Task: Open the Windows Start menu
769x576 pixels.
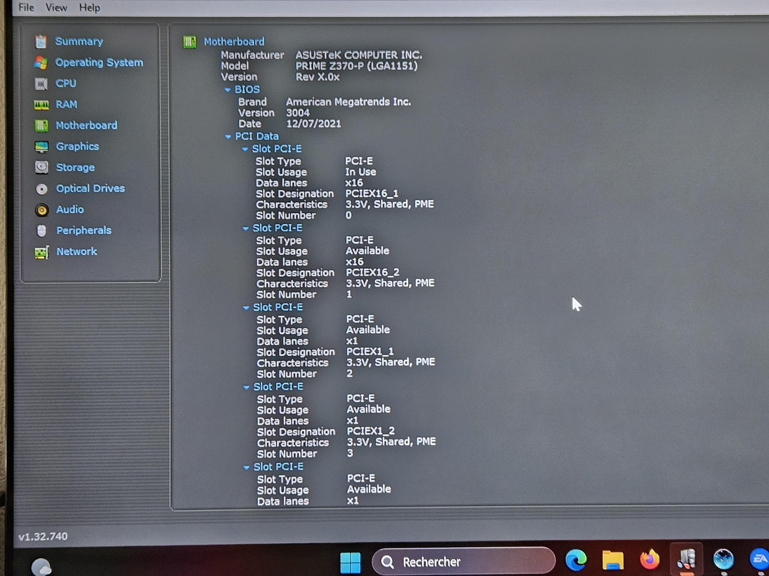Action: click(x=350, y=562)
